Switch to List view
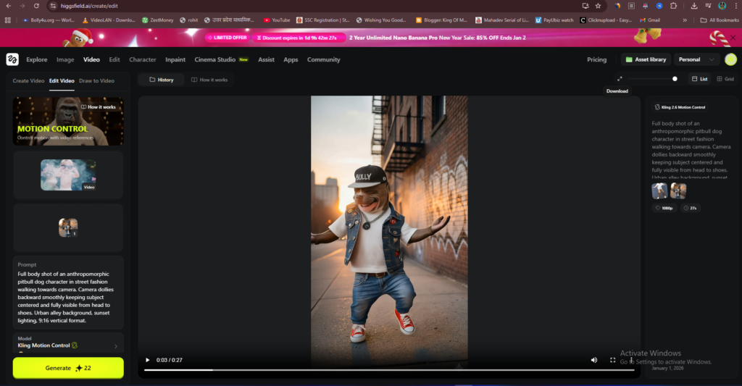Screen dimensions: 742x386 [699, 79]
